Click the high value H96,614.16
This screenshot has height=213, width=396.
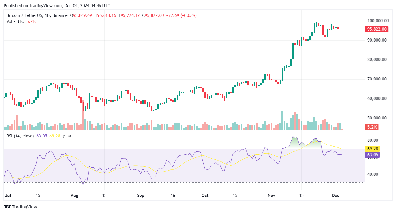pyautogui.click(x=105, y=15)
